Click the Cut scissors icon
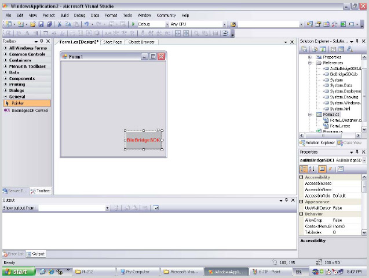The image size is (369, 278). 60,24
